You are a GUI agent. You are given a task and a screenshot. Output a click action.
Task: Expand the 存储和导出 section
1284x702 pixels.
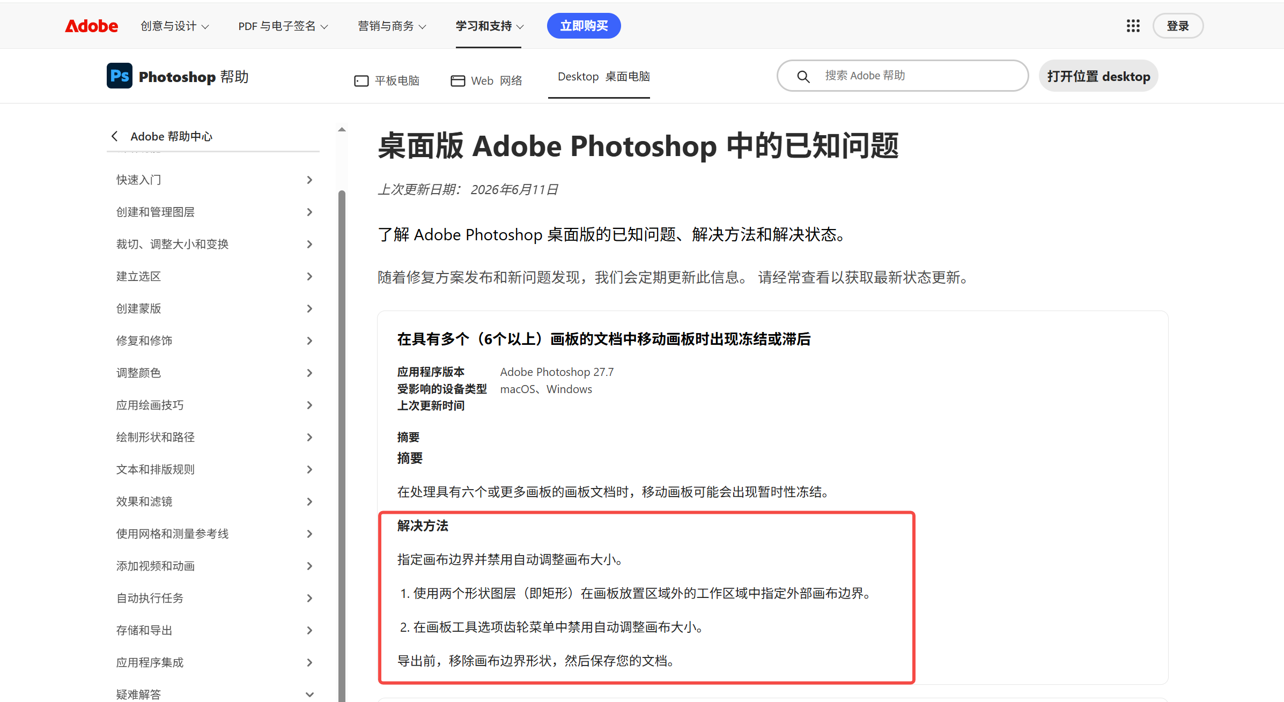click(x=213, y=630)
